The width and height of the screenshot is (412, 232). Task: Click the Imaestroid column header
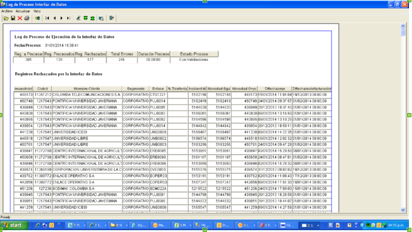(x=24, y=89)
